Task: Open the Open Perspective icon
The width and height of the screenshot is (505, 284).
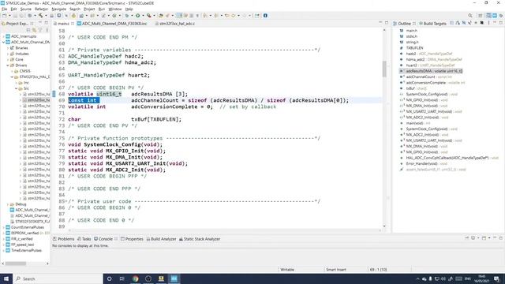Action: 481,16
